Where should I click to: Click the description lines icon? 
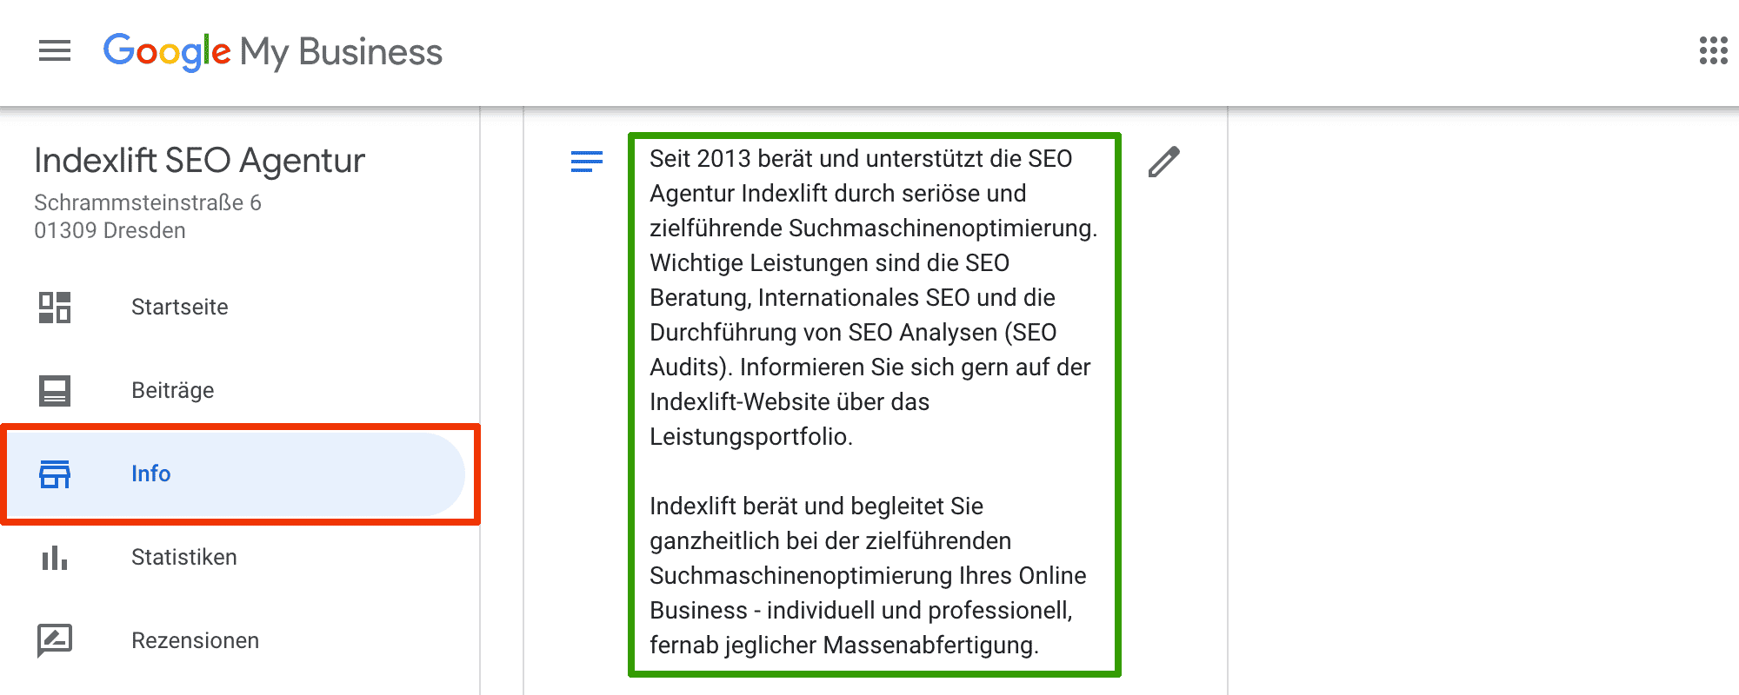pyautogui.click(x=587, y=162)
